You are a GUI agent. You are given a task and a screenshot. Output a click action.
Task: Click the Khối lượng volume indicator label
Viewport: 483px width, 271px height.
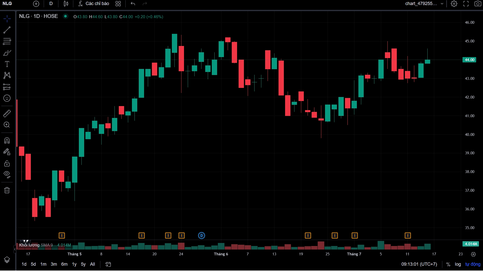(29, 245)
